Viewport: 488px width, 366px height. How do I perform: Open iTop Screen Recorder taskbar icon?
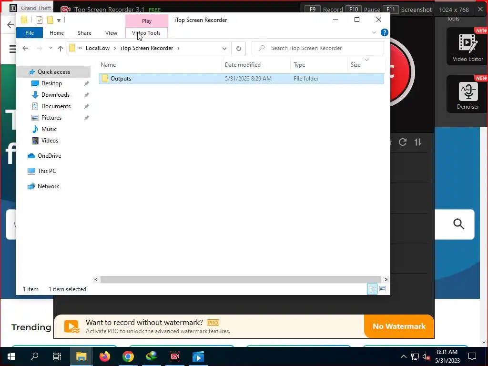pyautogui.click(x=175, y=356)
